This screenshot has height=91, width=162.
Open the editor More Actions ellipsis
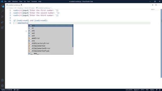[159, 5]
